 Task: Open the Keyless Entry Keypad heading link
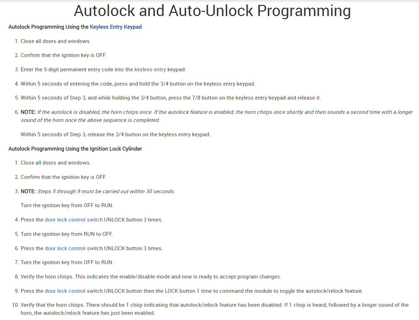click(116, 27)
